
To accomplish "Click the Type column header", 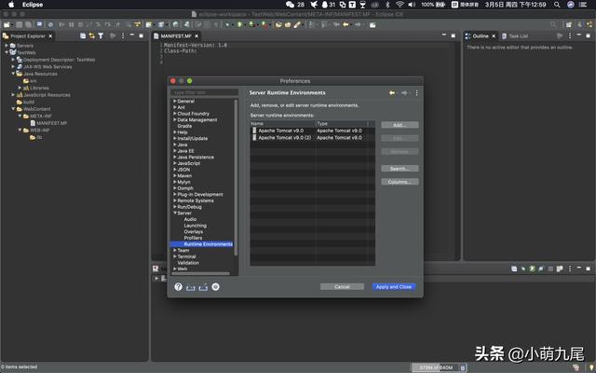I will tap(342, 124).
